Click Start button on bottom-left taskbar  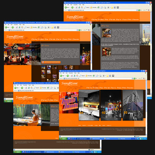point(18,152)
